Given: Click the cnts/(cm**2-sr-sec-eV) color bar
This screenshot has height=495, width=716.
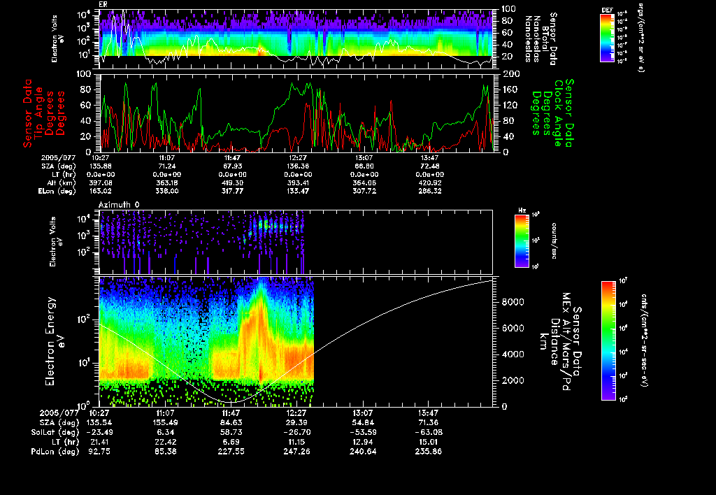Looking at the screenshot, I should [608, 340].
